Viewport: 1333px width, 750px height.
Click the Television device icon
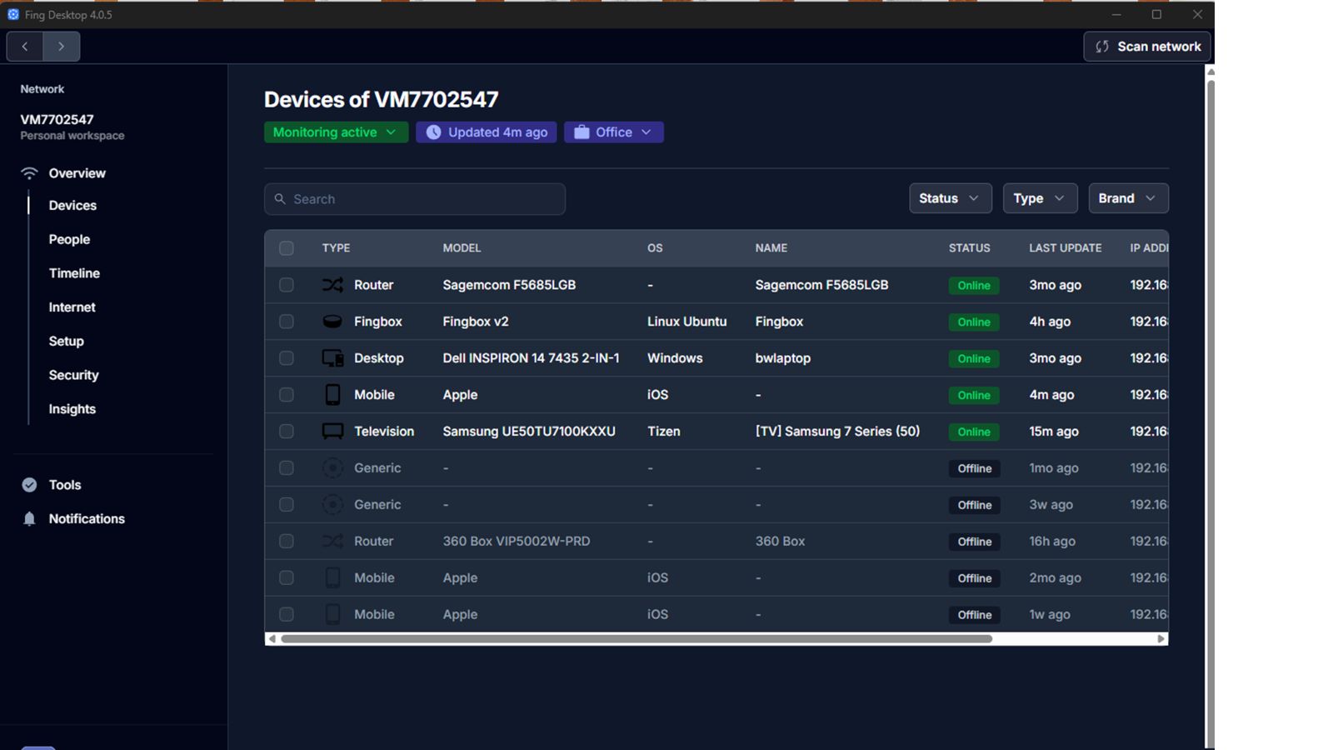pyautogui.click(x=332, y=432)
